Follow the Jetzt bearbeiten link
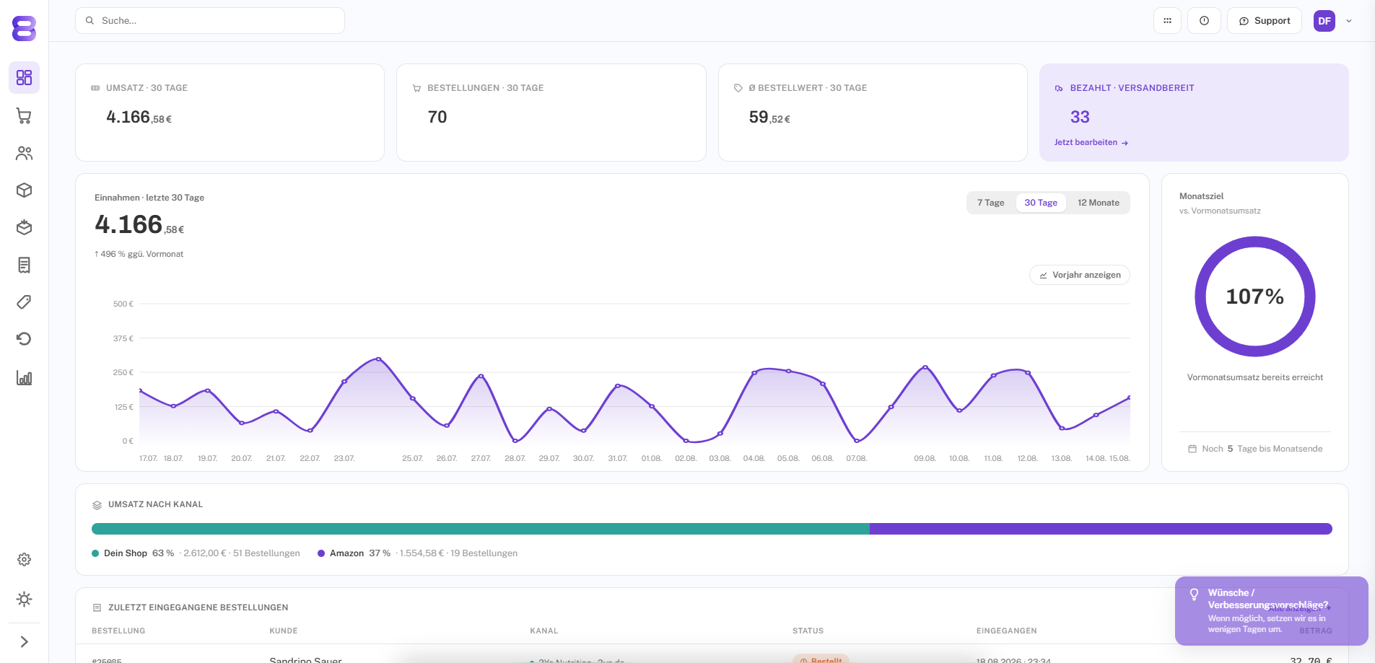This screenshot has width=1375, height=663. 1091,142
